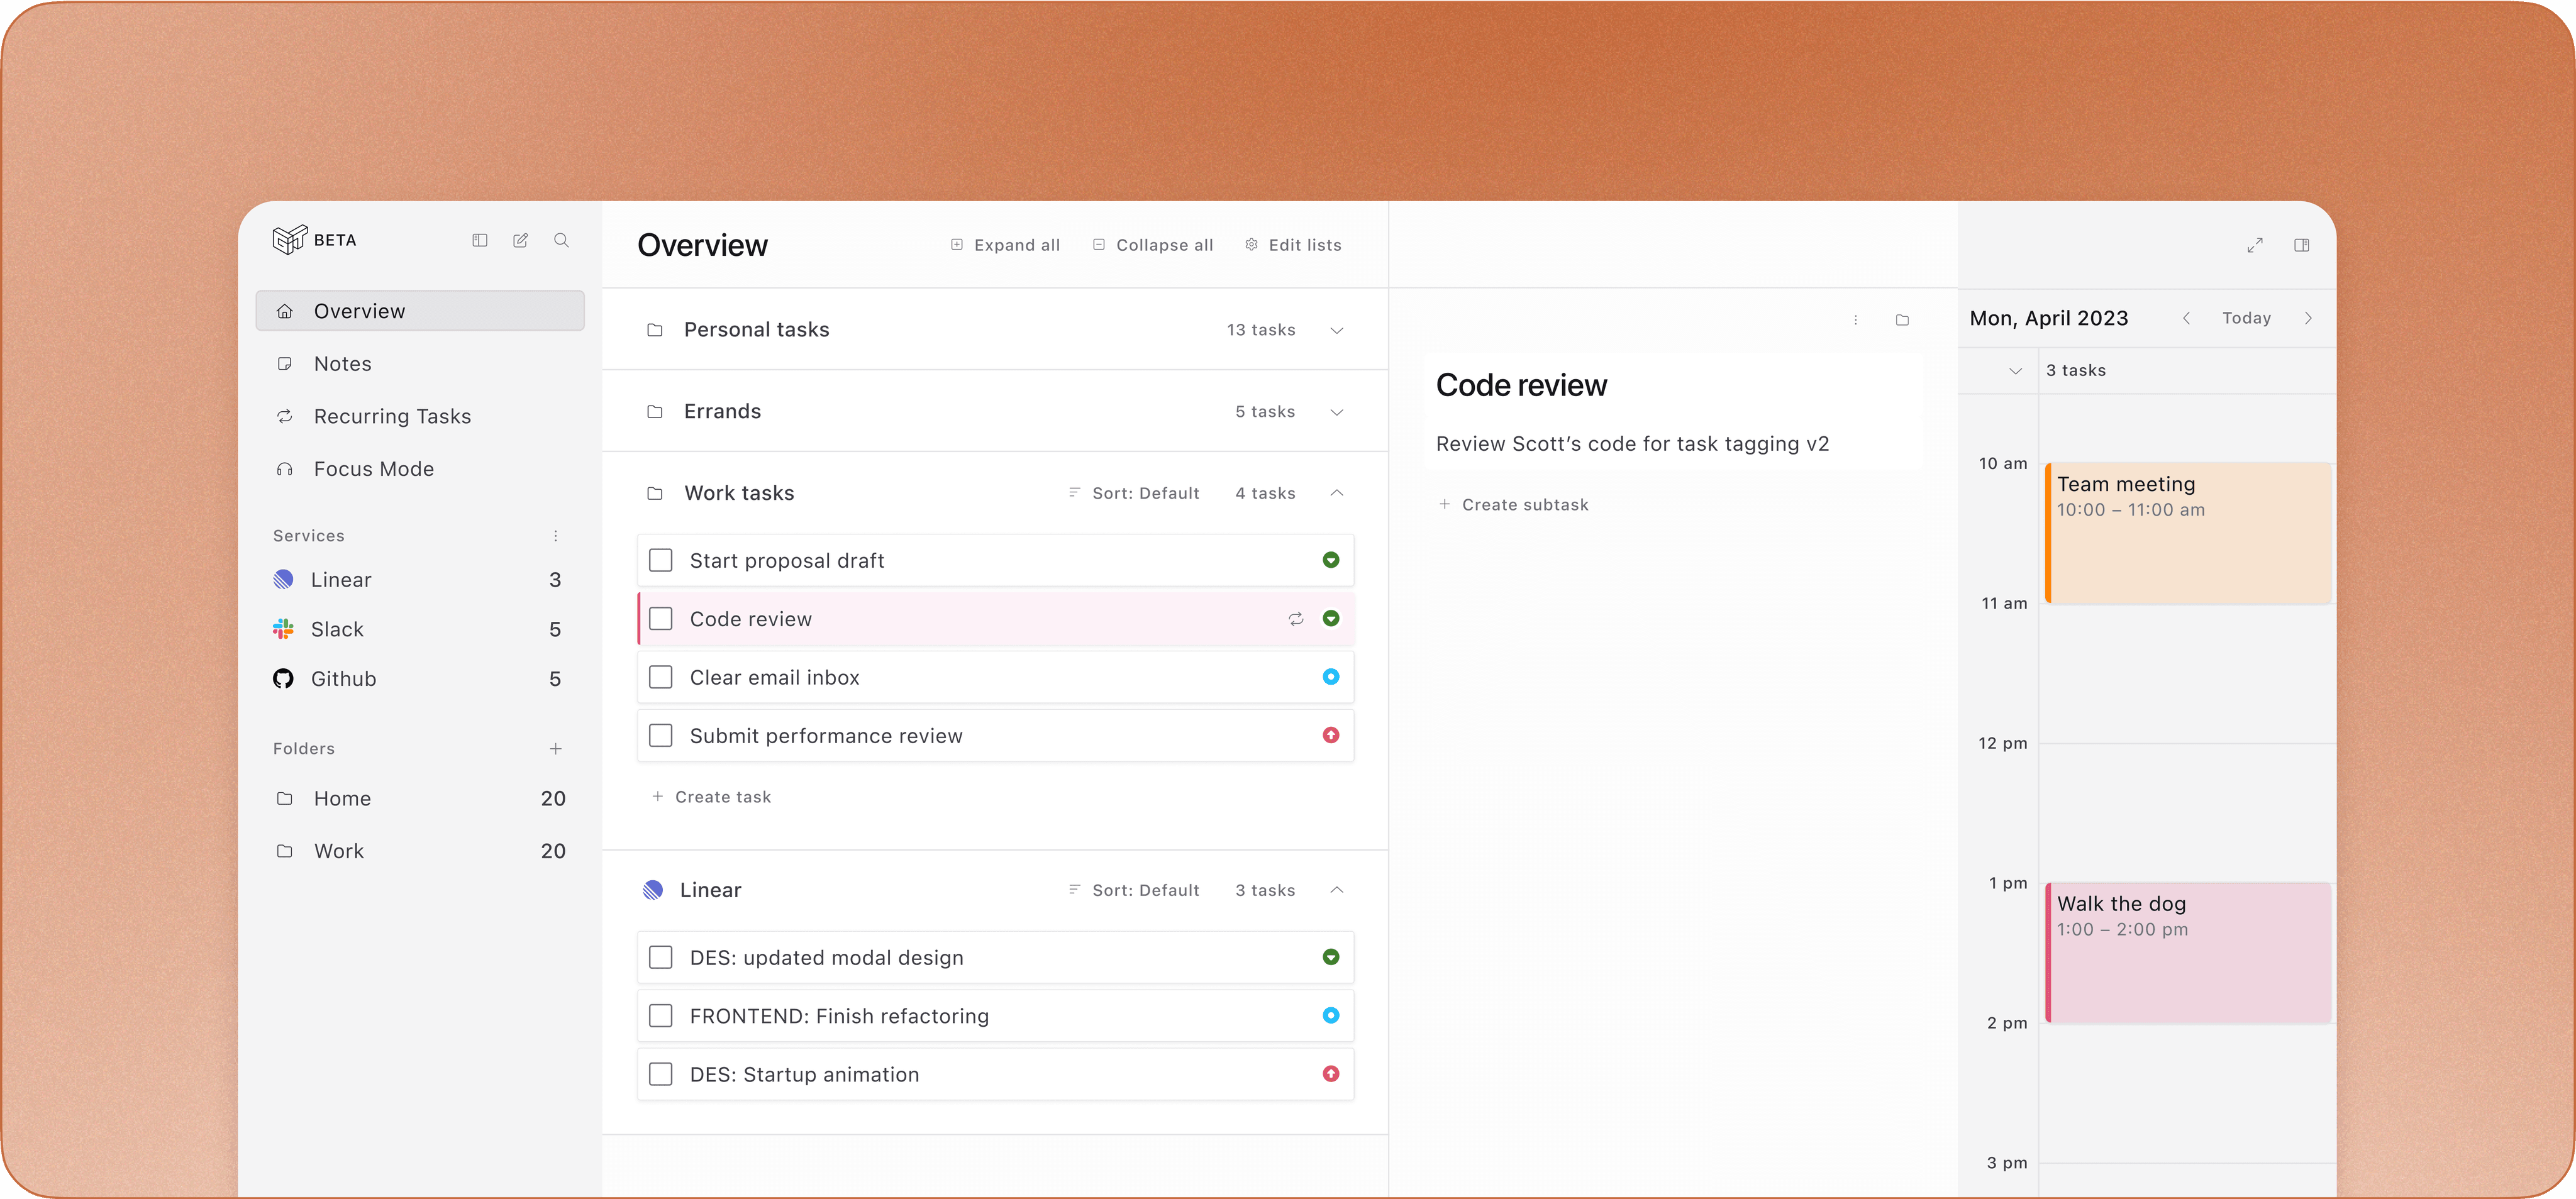Toggle the calendar side panel icon
The image size is (2576, 1199).
2301,245
